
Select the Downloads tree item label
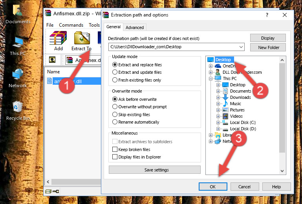pos(240,97)
